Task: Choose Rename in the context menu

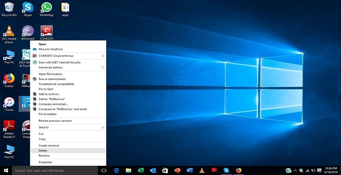Action: click(x=68, y=155)
